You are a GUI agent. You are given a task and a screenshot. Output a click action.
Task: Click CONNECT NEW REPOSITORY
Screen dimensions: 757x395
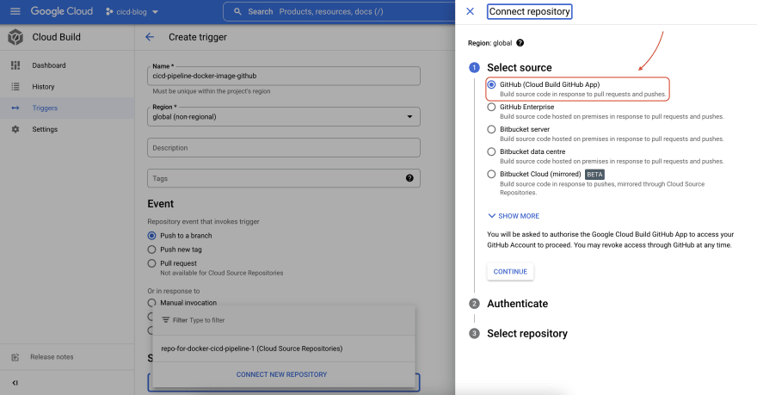coord(281,374)
